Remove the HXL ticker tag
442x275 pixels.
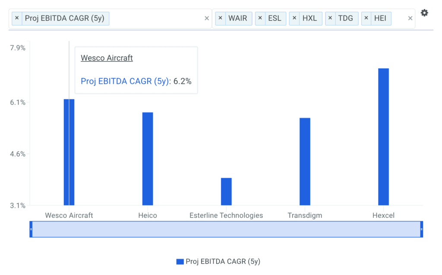[294, 18]
